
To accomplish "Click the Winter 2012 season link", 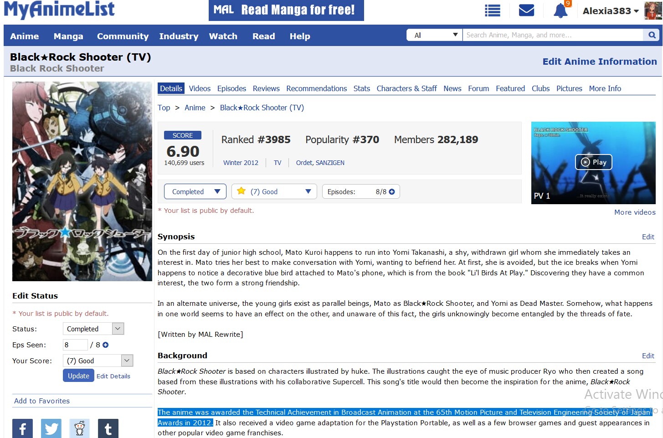I will [x=241, y=163].
